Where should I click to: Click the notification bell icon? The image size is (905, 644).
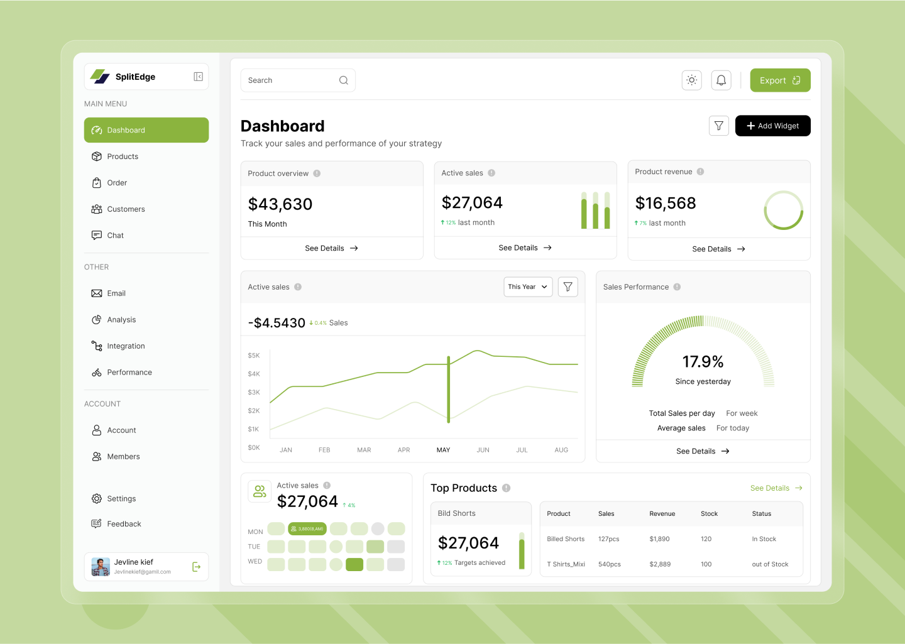721,80
